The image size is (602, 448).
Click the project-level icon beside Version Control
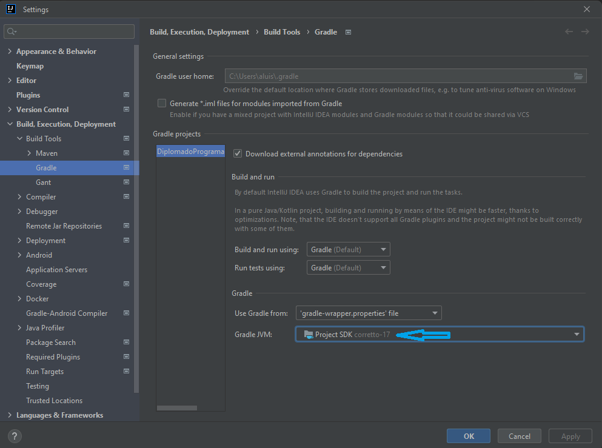[126, 109]
